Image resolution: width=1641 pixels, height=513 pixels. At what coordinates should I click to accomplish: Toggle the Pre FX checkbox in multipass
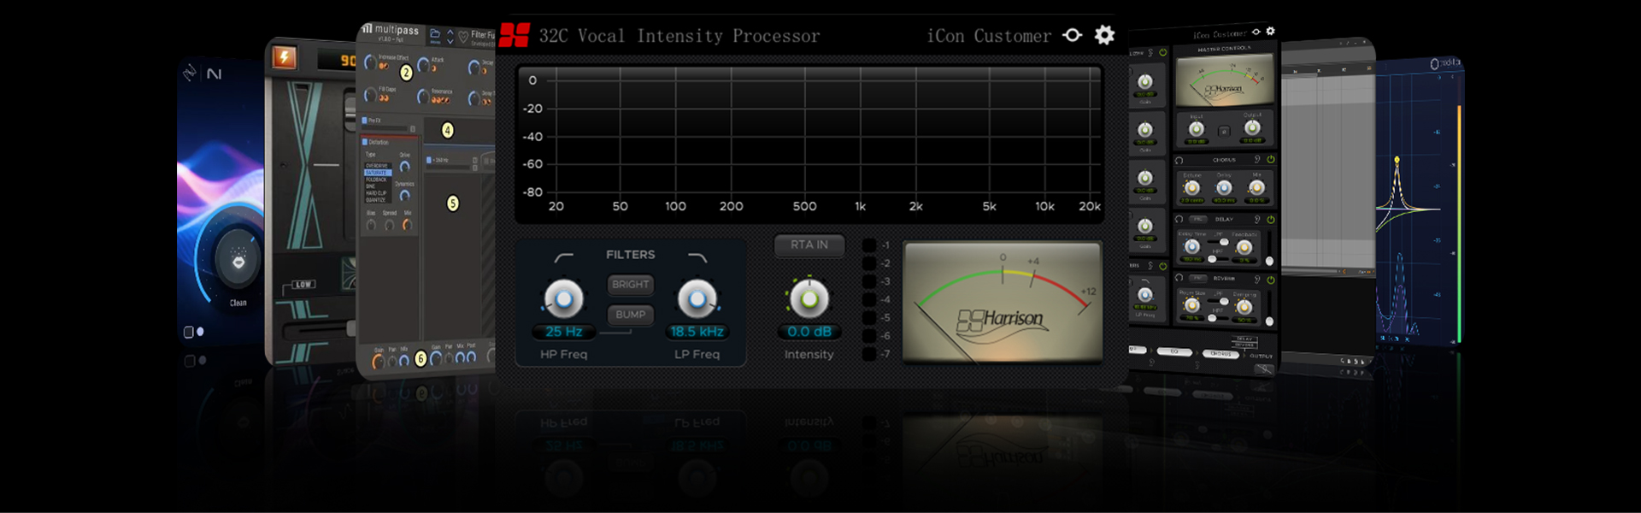[x=364, y=121]
